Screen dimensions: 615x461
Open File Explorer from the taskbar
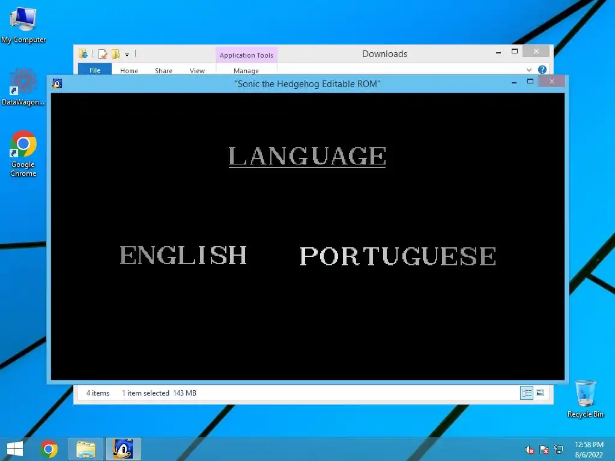[86, 449]
